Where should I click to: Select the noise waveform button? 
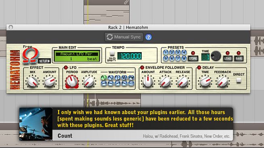point(131,83)
